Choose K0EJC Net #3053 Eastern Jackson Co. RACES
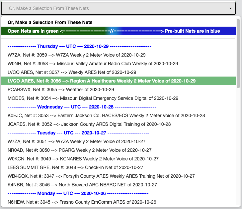 [118, 115]
